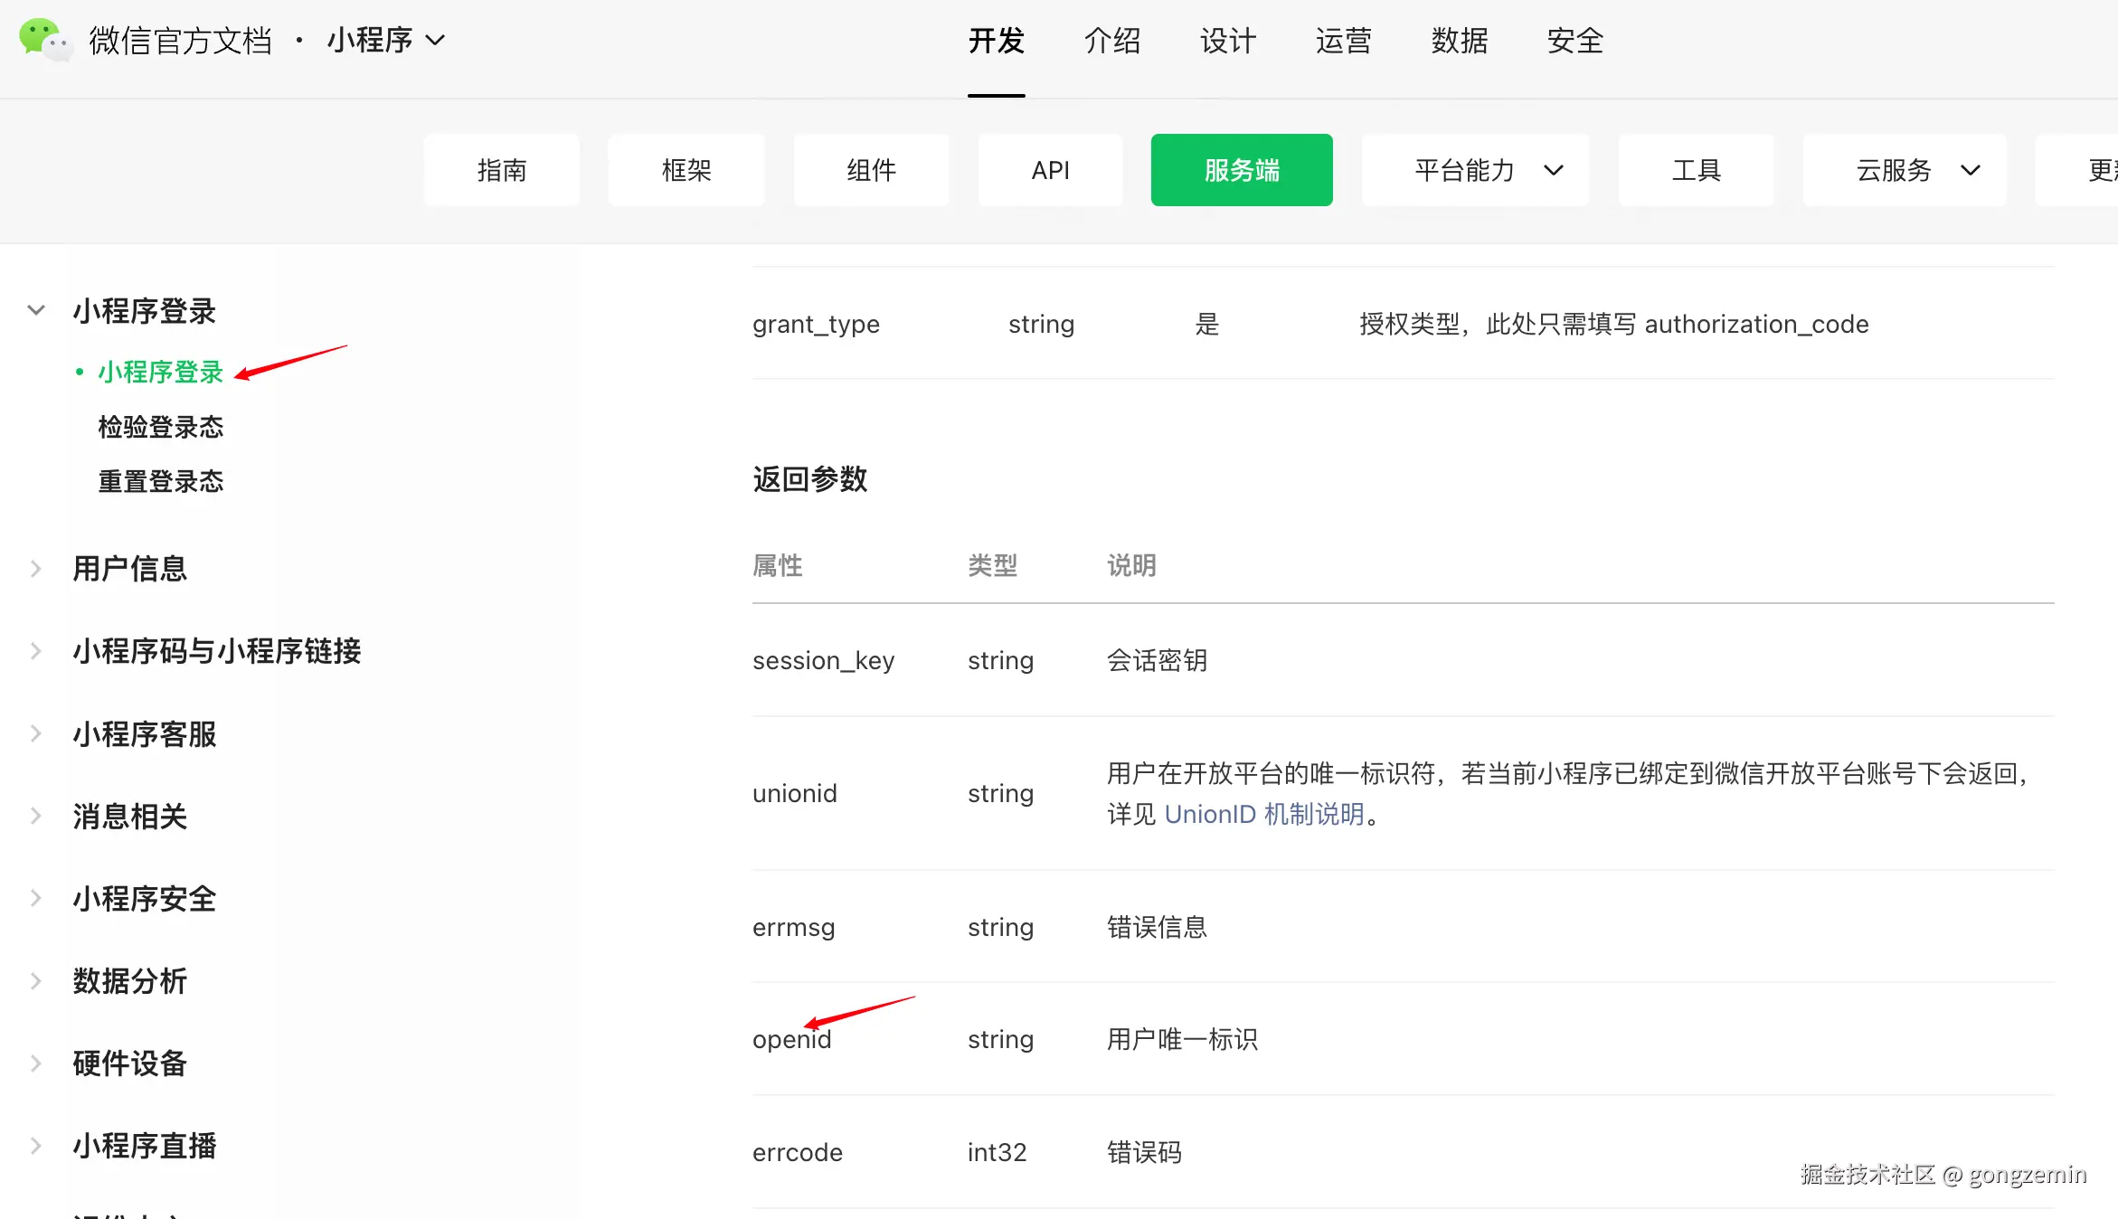Go to the 框架 navigation button
Image resolution: width=2118 pixels, height=1219 pixels.
[x=686, y=170]
